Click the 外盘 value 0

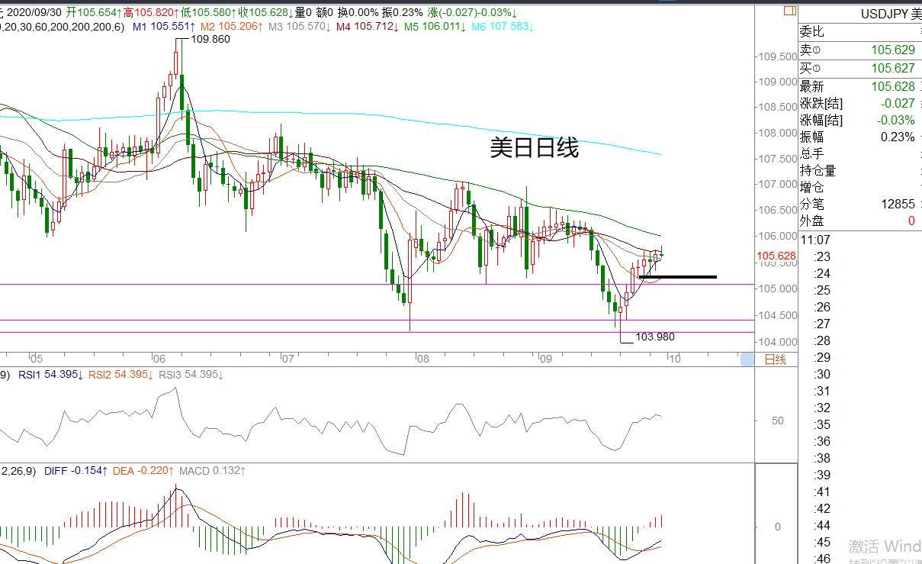(911, 221)
